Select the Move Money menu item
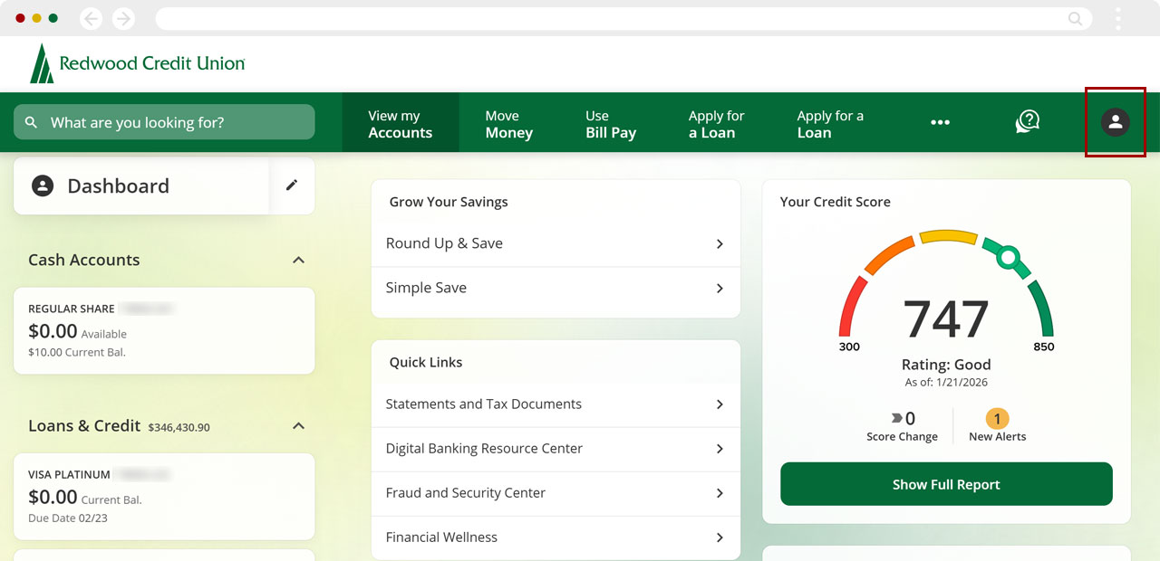Image resolution: width=1160 pixels, height=561 pixels. (x=508, y=122)
